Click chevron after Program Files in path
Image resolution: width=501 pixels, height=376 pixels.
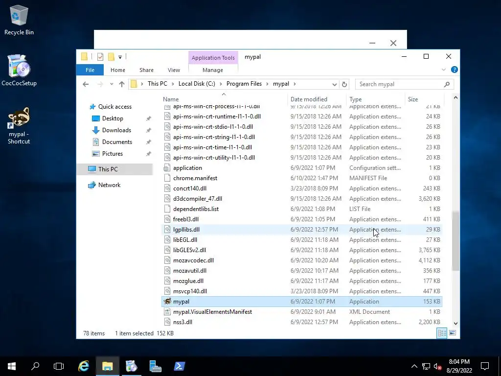[267, 84]
